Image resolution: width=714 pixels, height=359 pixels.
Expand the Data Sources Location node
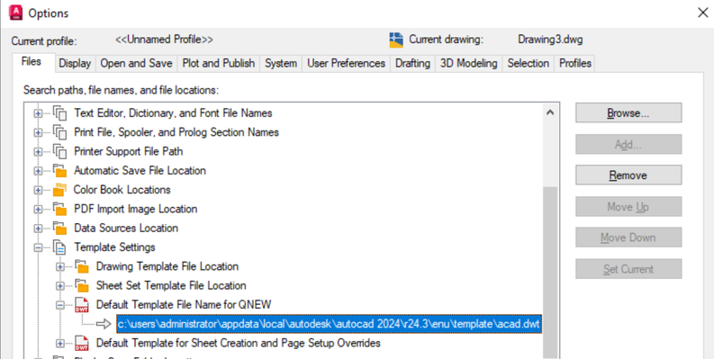click(x=38, y=229)
